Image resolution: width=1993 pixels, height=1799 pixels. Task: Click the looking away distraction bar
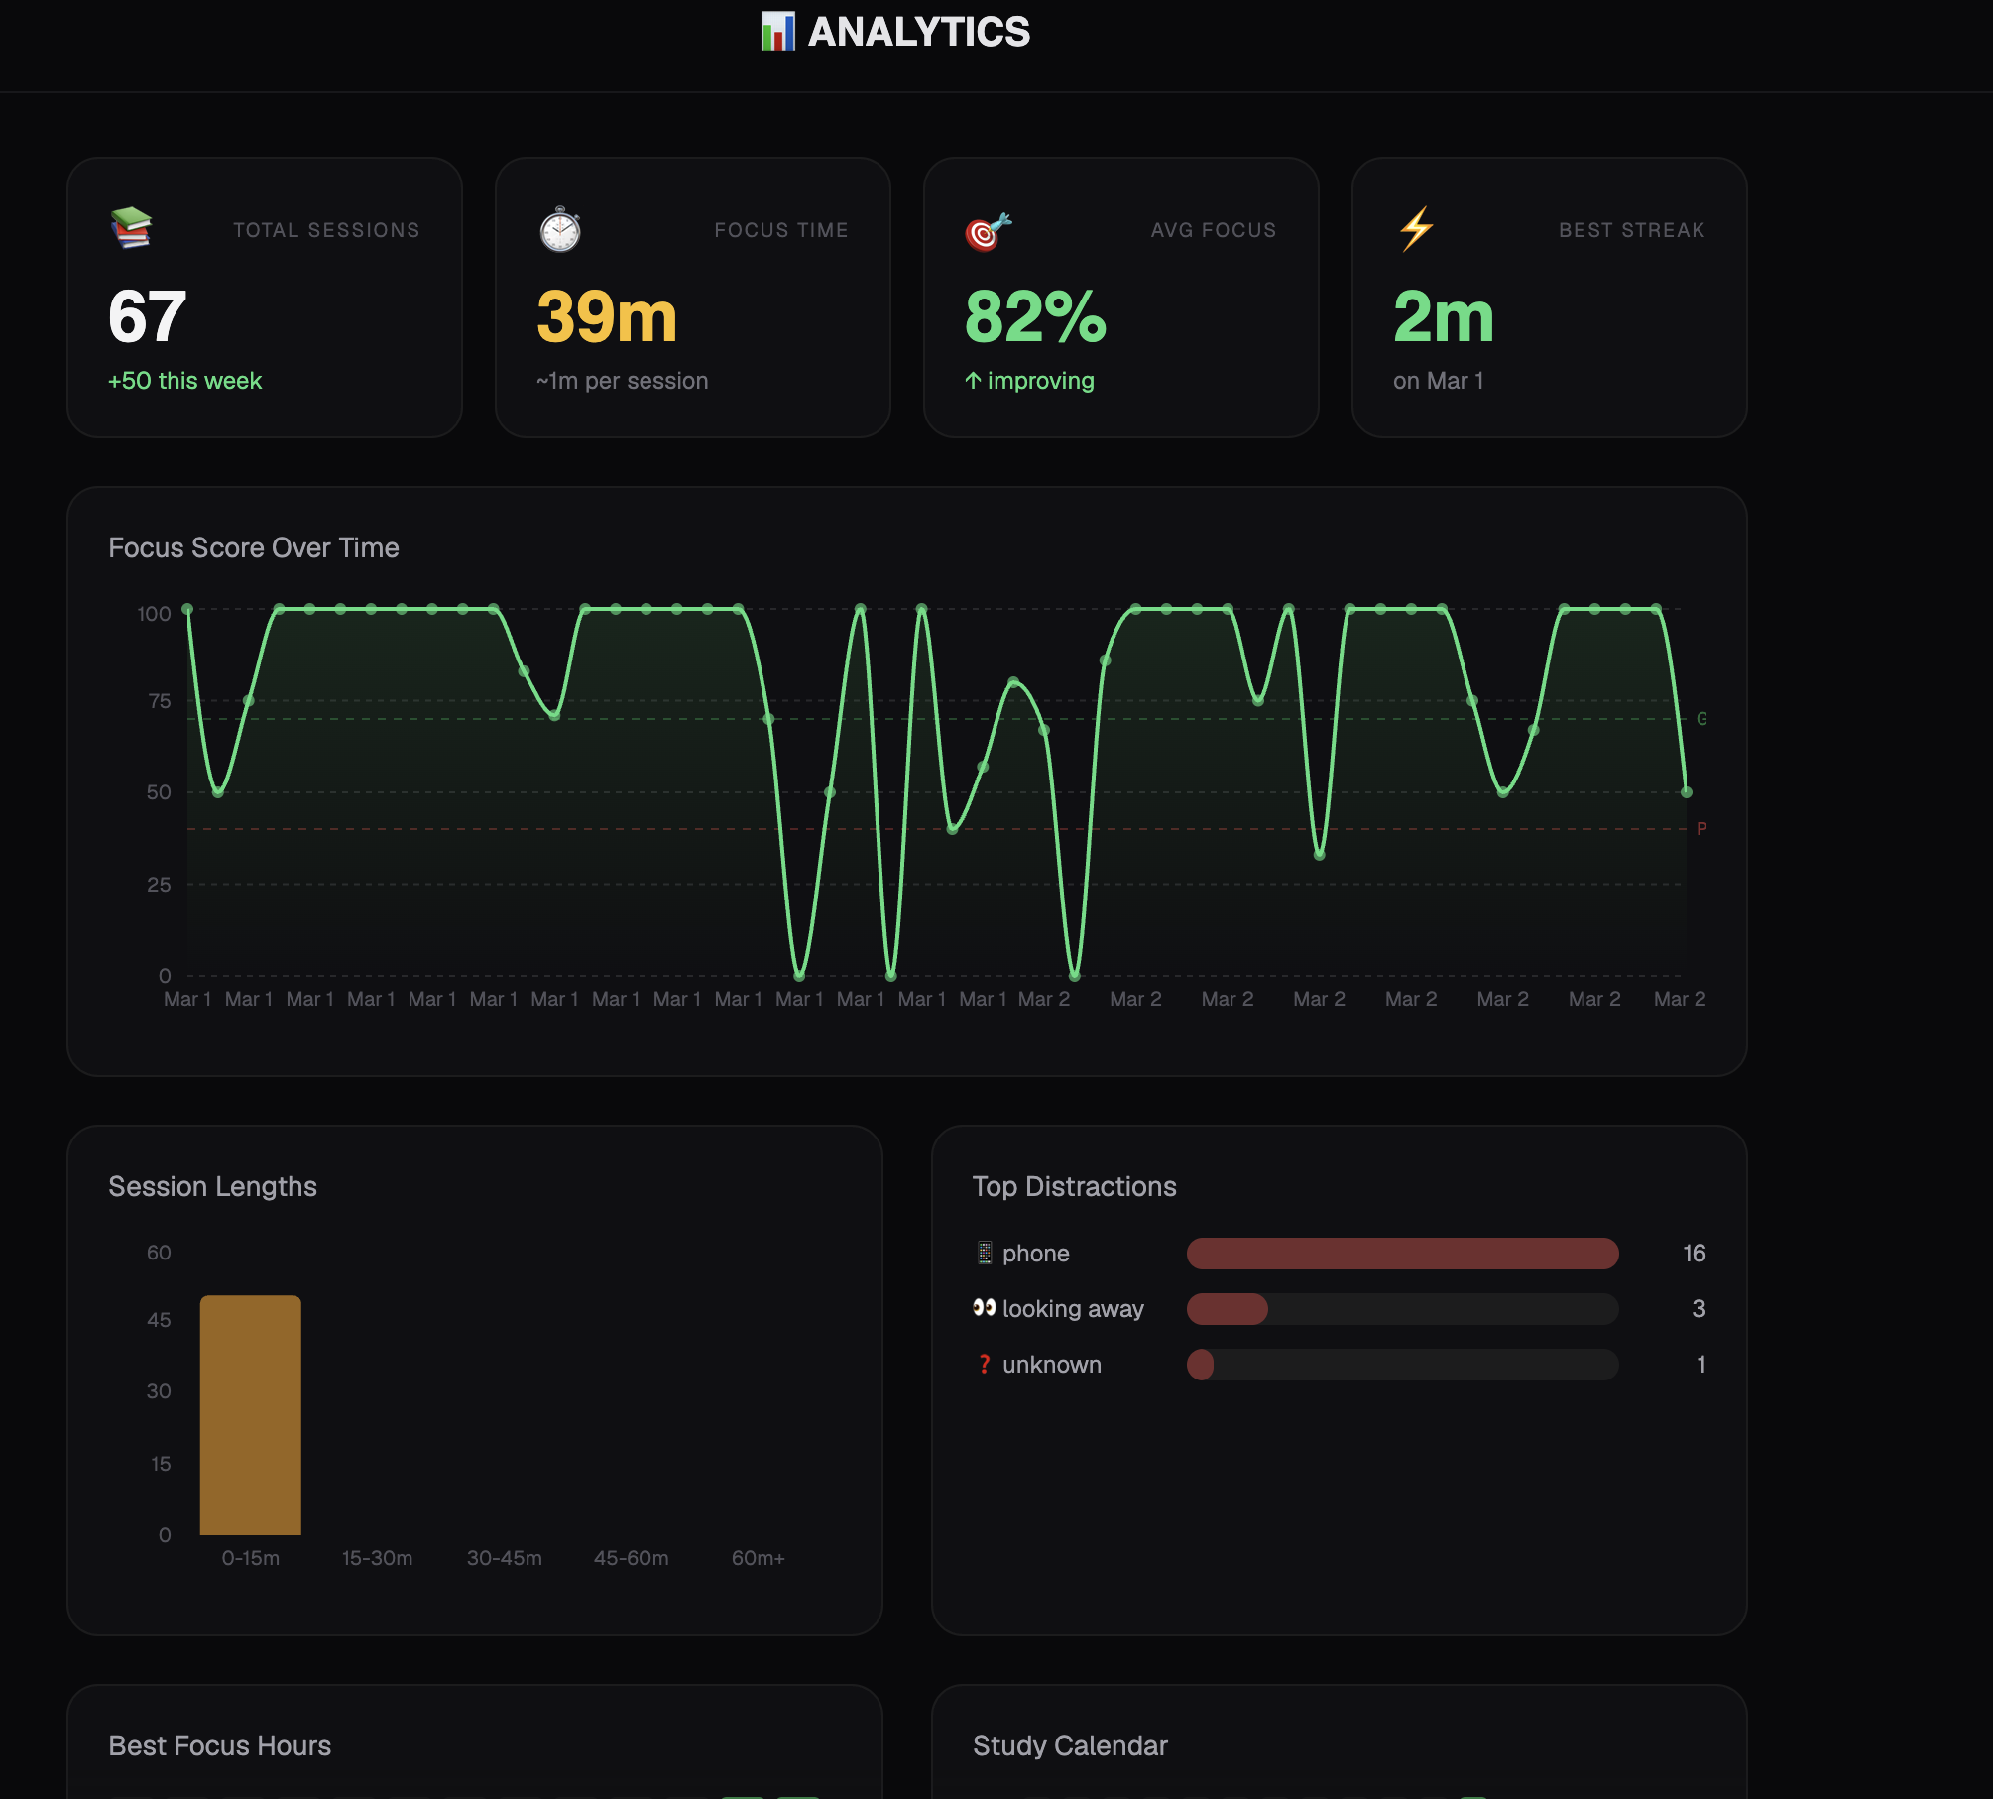click(1228, 1309)
